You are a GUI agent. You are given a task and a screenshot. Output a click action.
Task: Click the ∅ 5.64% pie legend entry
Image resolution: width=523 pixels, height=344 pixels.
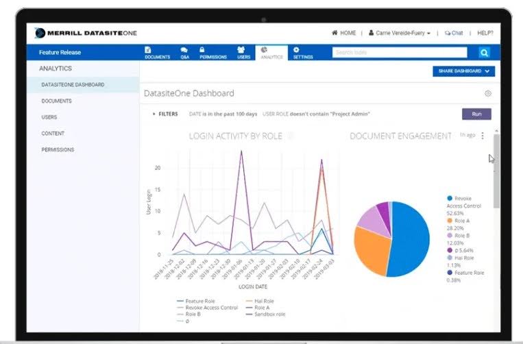click(x=460, y=250)
